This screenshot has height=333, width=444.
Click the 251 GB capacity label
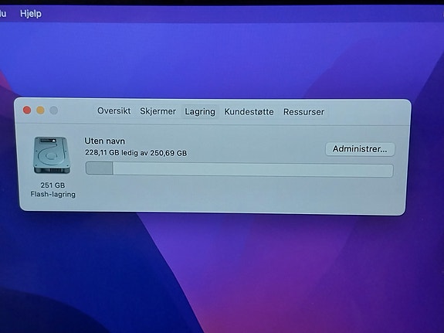pos(53,185)
